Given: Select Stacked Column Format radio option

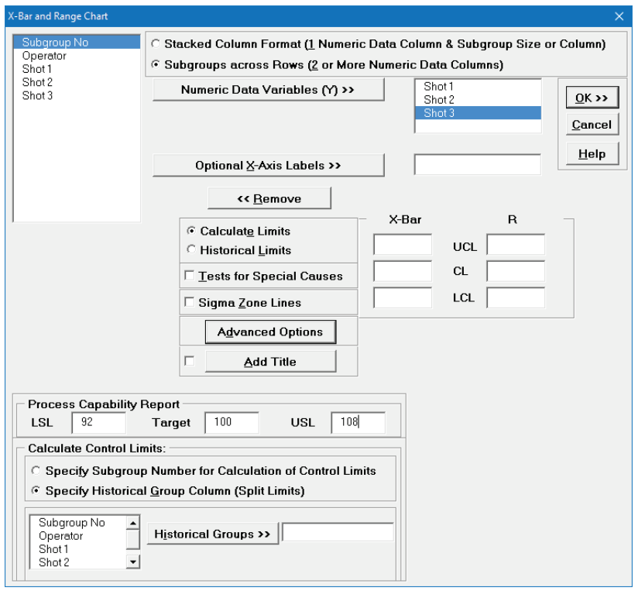Looking at the screenshot, I should (156, 45).
